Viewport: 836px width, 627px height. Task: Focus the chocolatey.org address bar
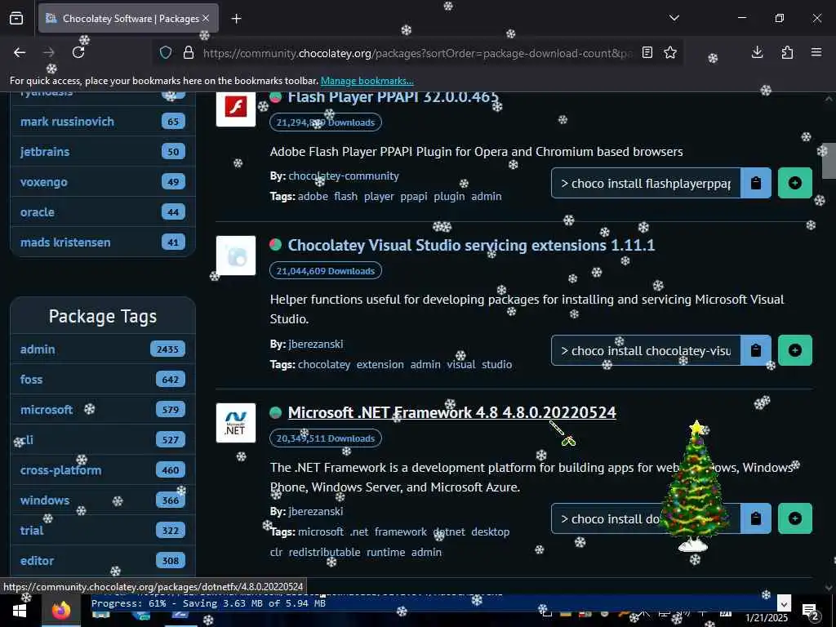pyautogui.click(x=417, y=53)
